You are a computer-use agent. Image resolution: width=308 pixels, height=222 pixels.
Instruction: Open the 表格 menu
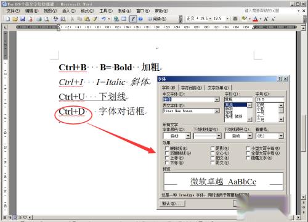click(x=124, y=11)
